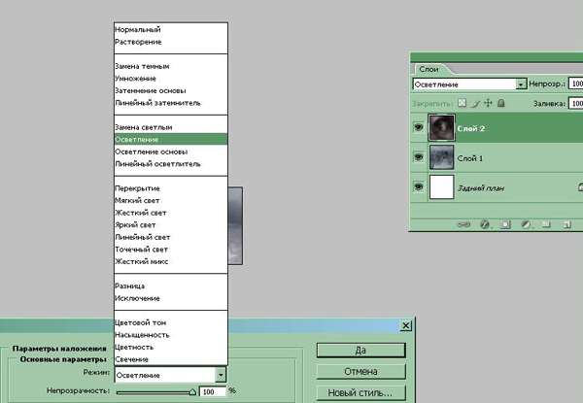The height and width of the screenshot is (403, 583).
Task: Create a new layer icon
Action: tap(566, 224)
